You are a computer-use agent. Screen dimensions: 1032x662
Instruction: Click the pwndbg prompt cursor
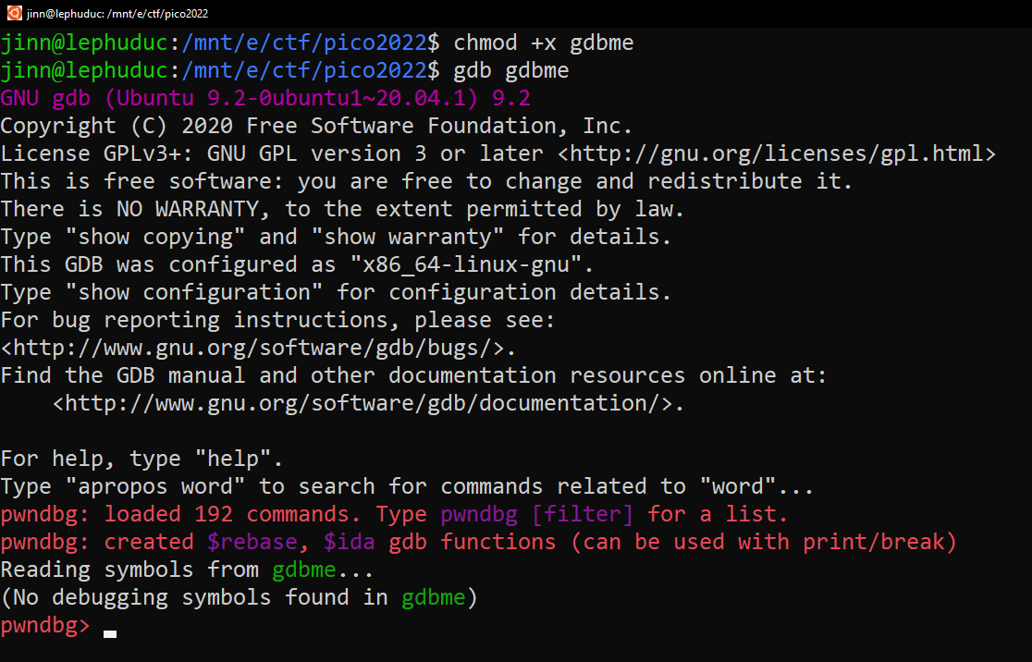coord(110,633)
